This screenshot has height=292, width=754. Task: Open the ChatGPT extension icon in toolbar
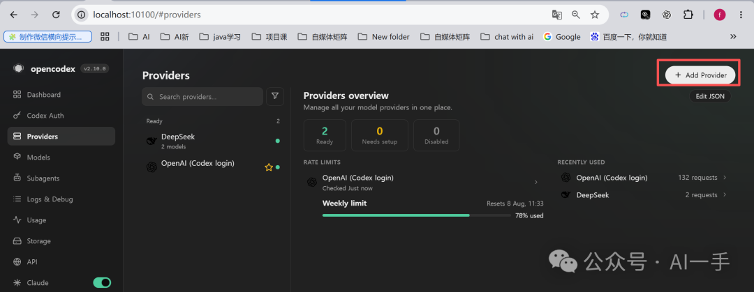pos(667,15)
